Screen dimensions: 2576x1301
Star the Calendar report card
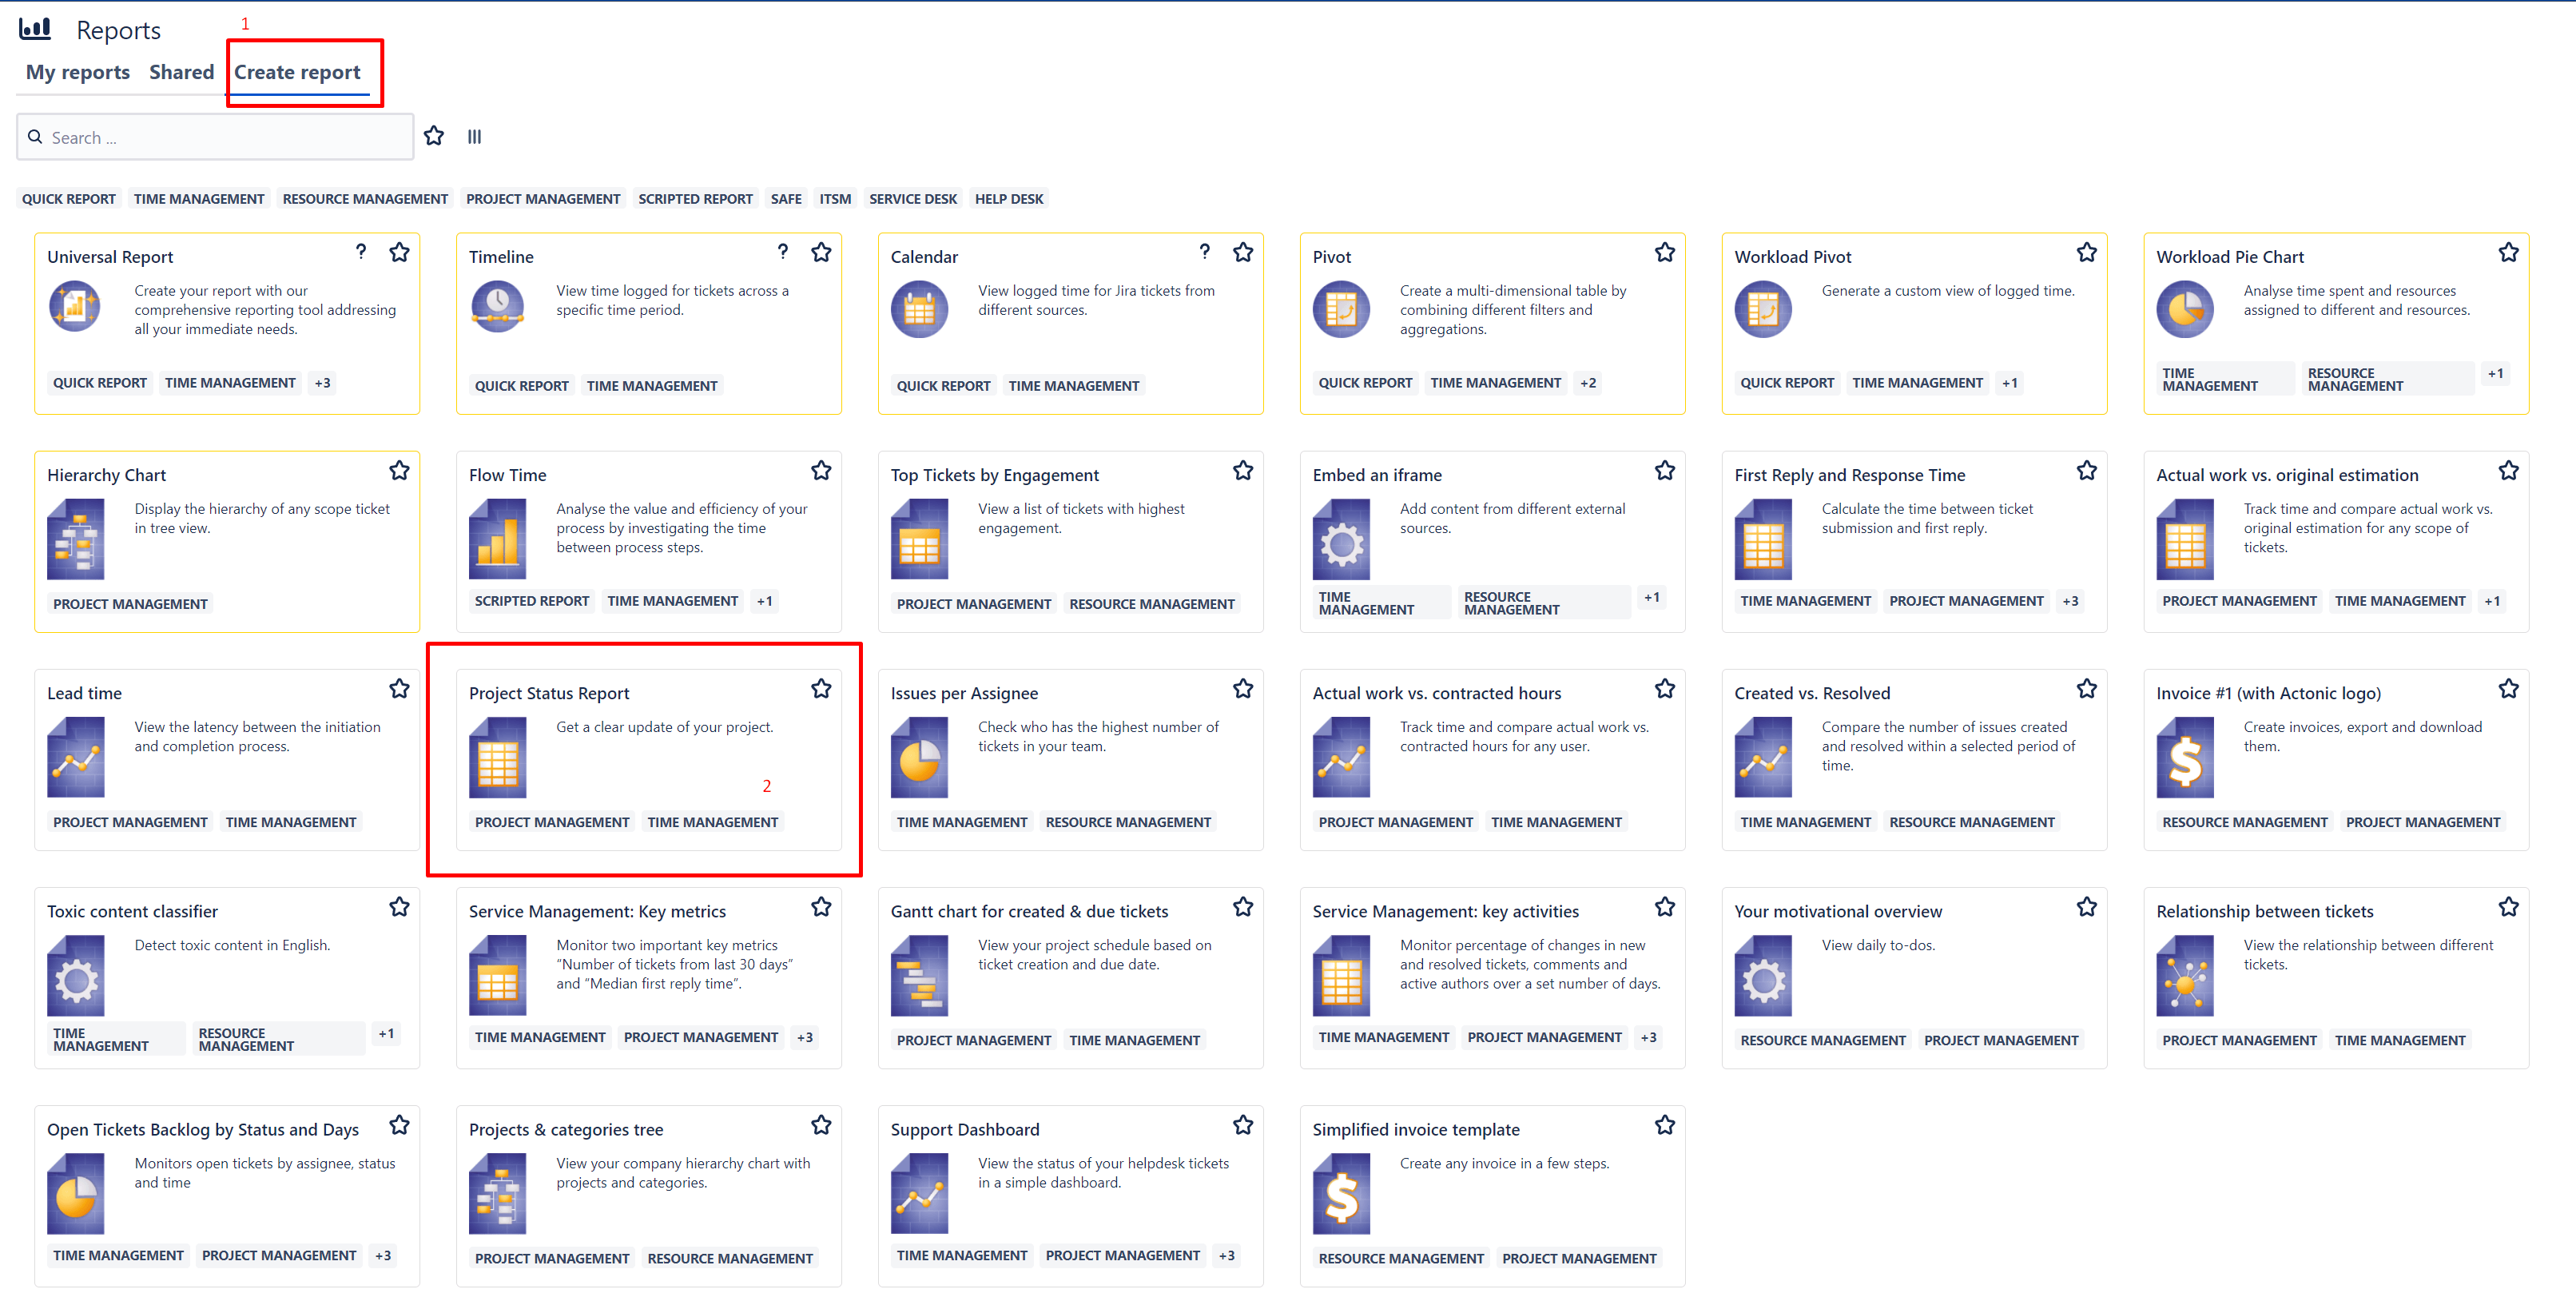(1243, 252)
